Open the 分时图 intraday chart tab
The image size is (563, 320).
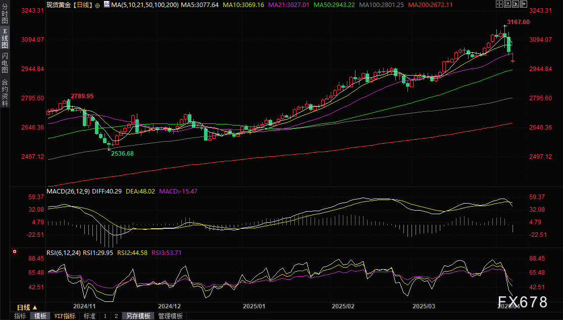click(5, 13)
